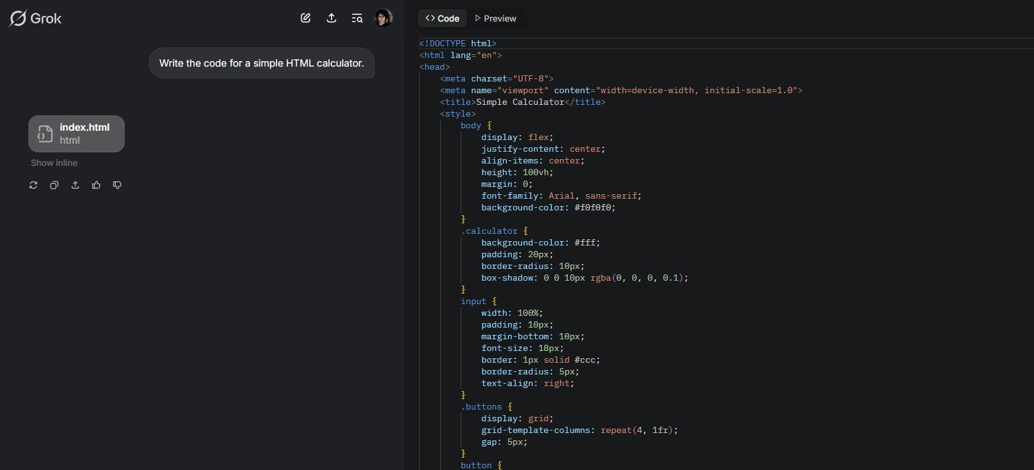The width and height of the screenshot is (1034, 470).
Task: Like the response with thumbs up
Action: pyautogui.click(x=96, y=185)
